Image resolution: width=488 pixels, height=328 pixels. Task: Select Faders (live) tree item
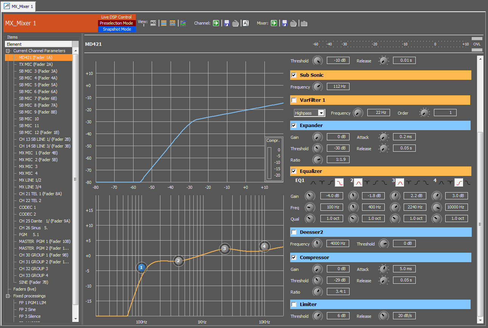(x=25, y=289)
